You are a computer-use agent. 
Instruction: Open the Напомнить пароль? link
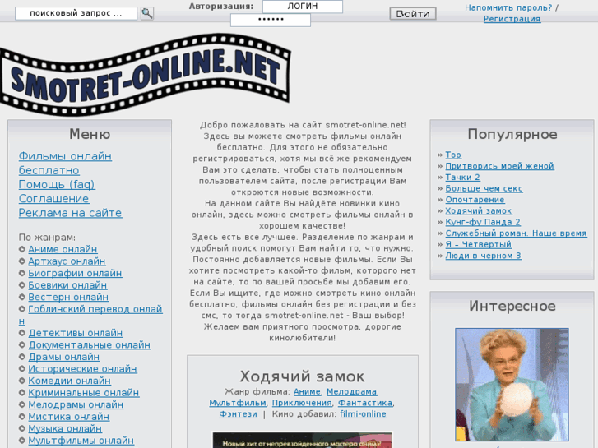coord(508,7)
